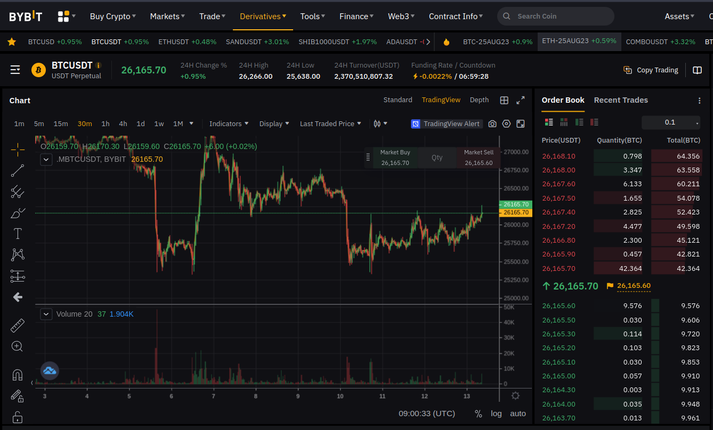Expand more timeframes arrow after 1M
Viewport: 713px width, 430px height.
(191, 123)
